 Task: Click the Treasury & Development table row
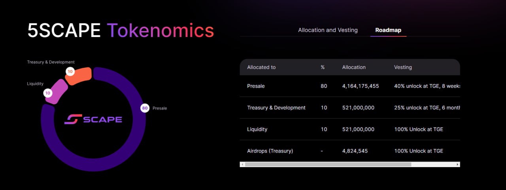(350, 108)
